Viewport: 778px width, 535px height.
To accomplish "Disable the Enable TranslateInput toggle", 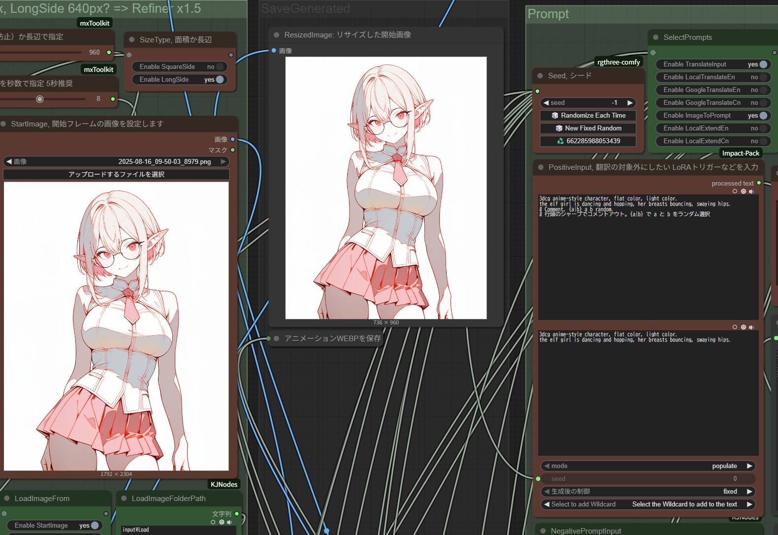I will [x=763, y=64].
